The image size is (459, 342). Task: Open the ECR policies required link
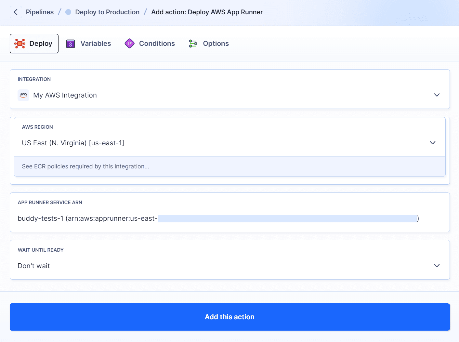pyautogui.click(x=85, y=166)
